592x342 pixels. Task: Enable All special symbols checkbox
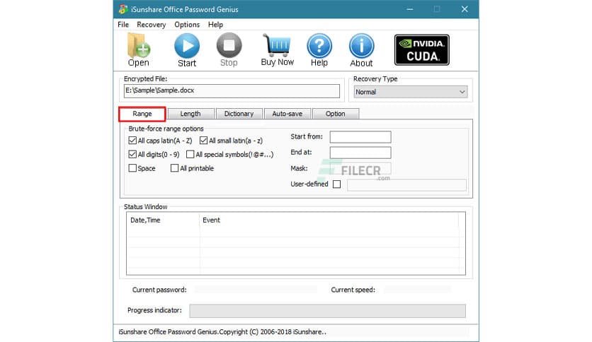[190, 154]
